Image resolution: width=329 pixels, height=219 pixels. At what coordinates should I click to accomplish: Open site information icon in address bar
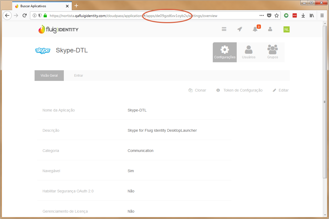(35, 16)
